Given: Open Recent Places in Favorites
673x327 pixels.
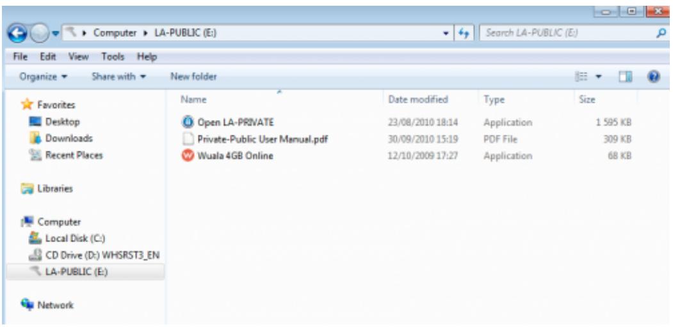Looking at the screenshot, I should click(x=74, y=155).
